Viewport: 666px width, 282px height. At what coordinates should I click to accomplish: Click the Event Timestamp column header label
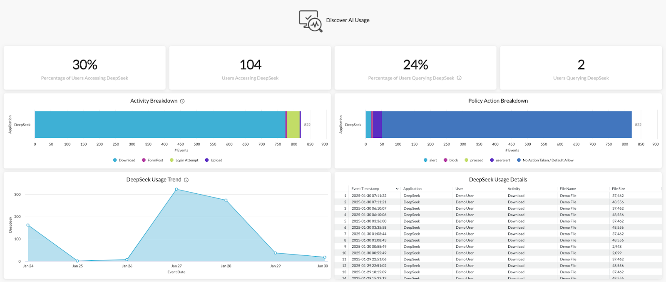click(x=365, y=189)
